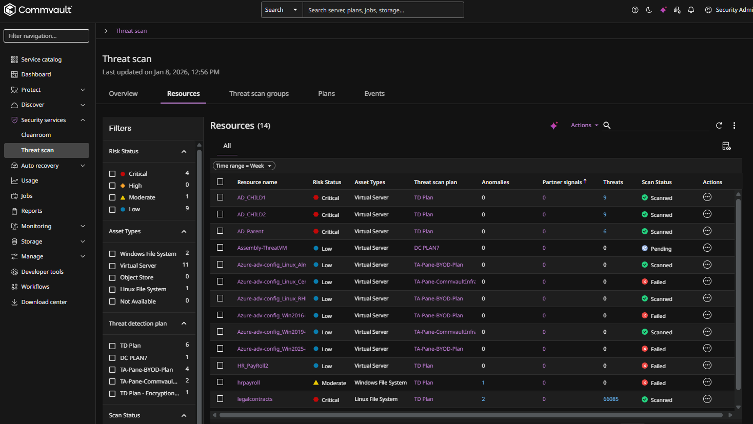Open the help question mark icon
This screenshot has height=424, width=753.
coord(635,9)
